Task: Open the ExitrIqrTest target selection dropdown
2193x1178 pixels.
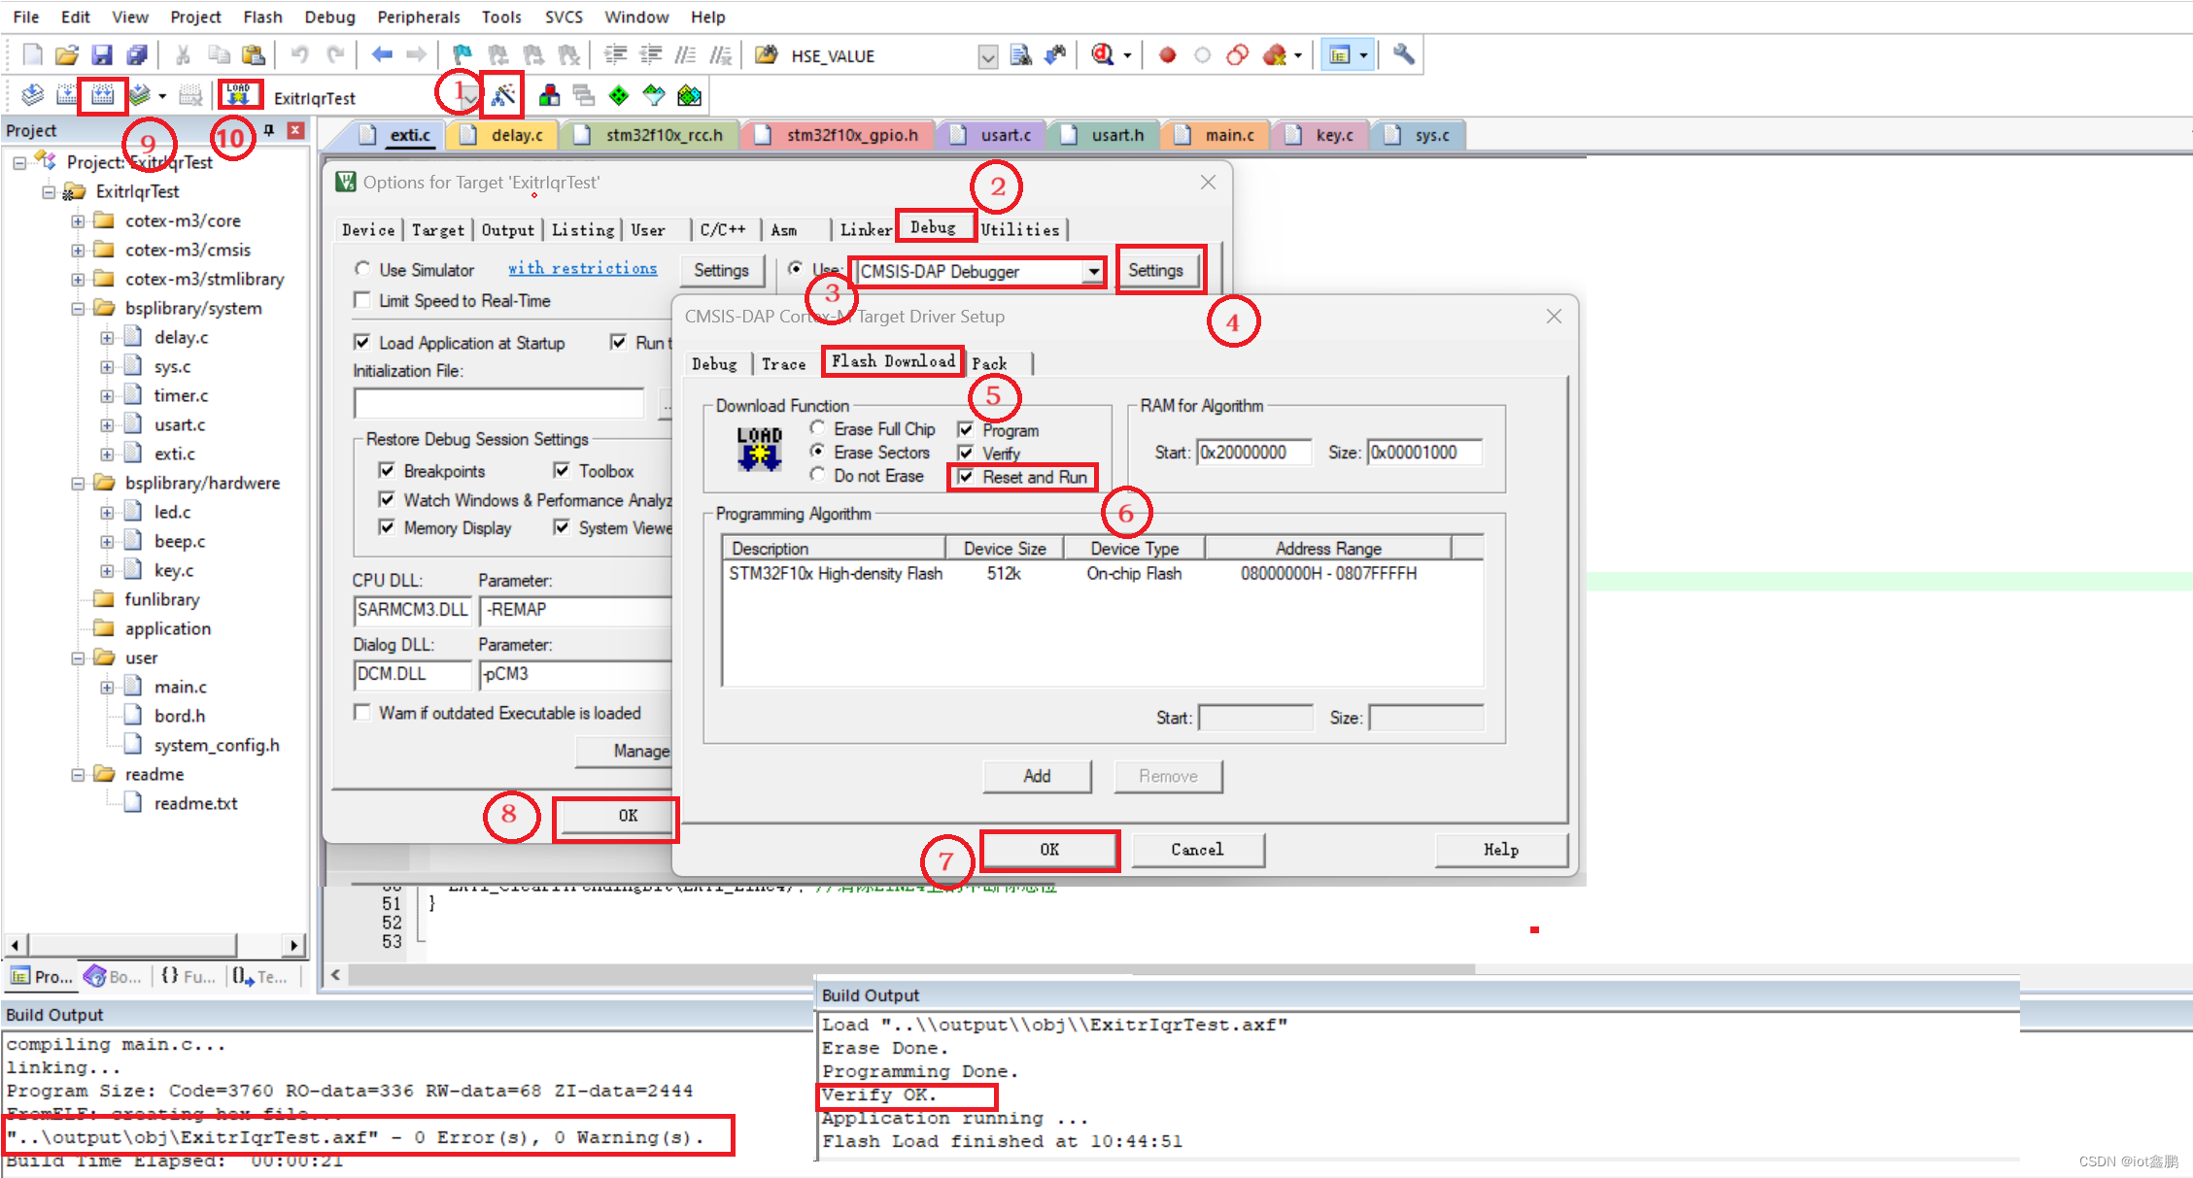Action: 470,97
